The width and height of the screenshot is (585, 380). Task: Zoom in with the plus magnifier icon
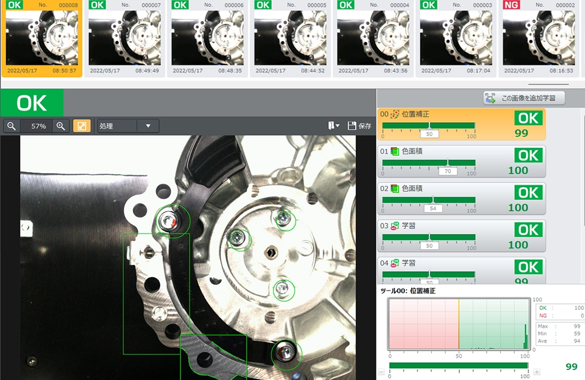[x=61, y=126]
